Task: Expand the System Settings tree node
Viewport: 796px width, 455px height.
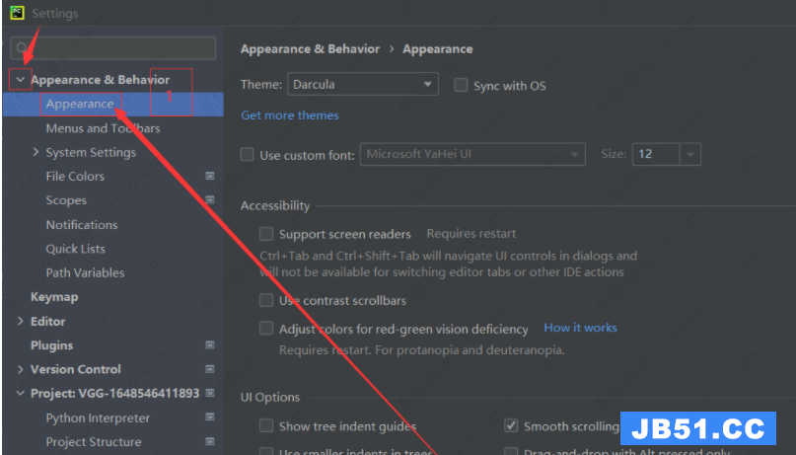Action: point(36,152)
